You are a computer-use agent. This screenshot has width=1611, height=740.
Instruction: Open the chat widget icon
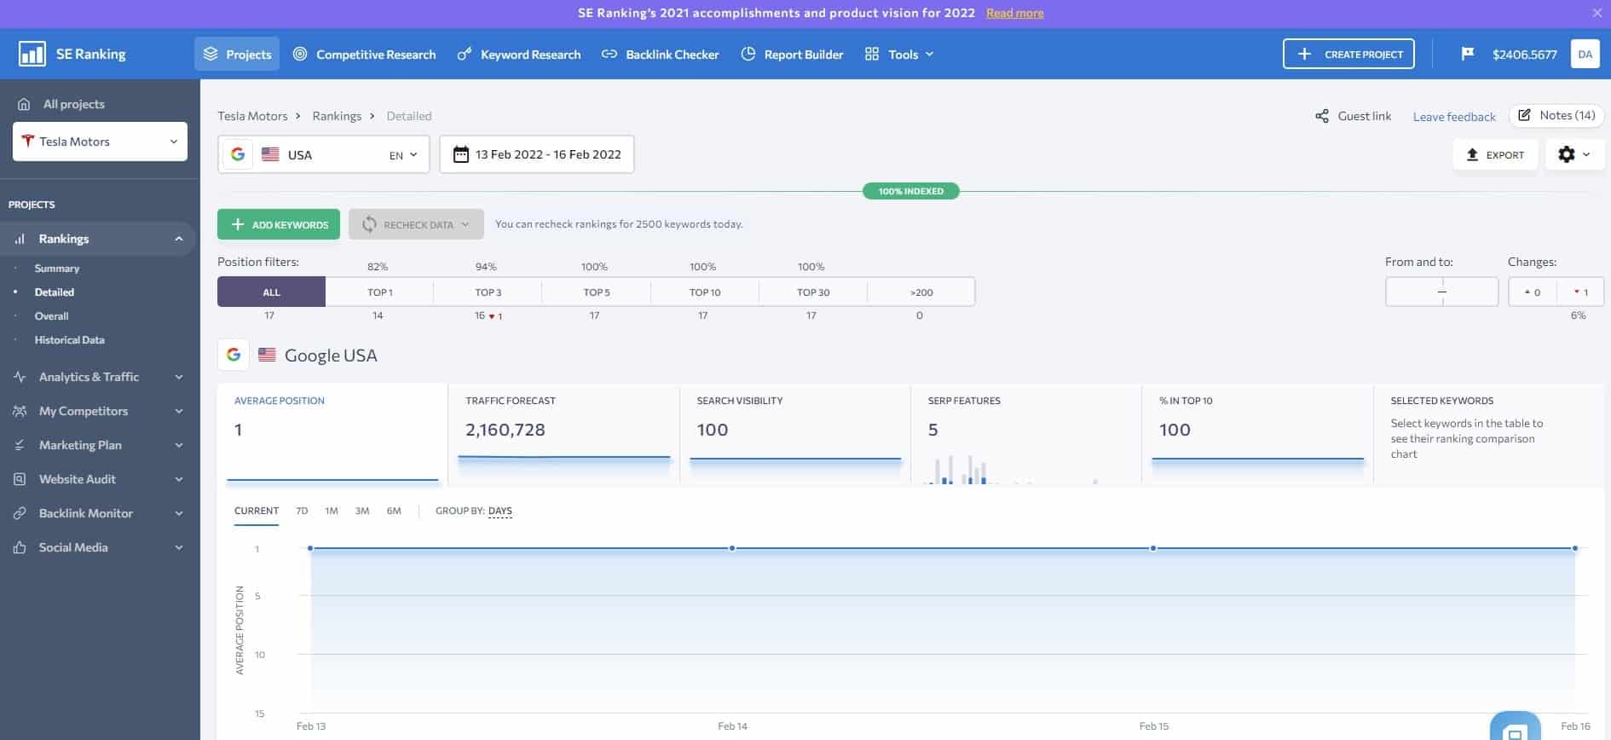(1515, 728)
